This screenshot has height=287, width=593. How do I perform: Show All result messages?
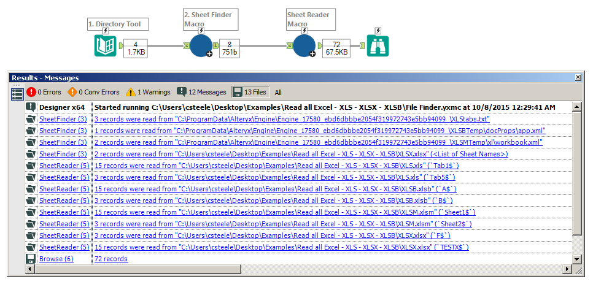[x=278, y=93]
